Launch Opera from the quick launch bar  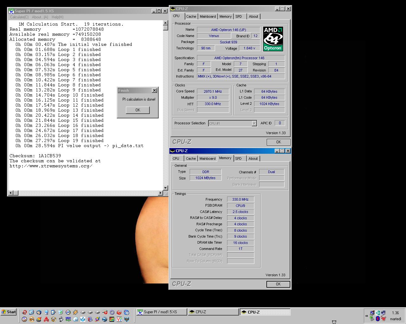(x=24, y=312)
